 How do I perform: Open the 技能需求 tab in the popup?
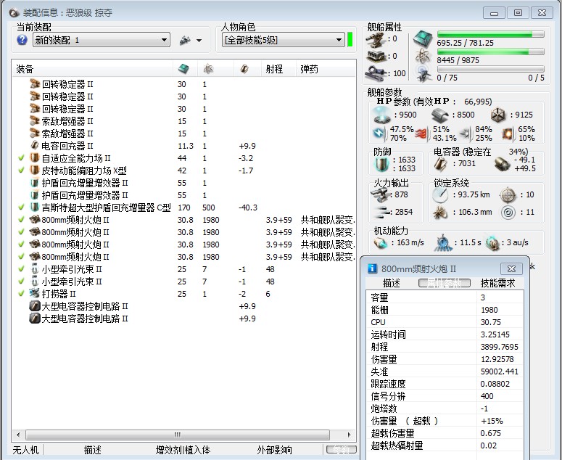coord(498,283)
